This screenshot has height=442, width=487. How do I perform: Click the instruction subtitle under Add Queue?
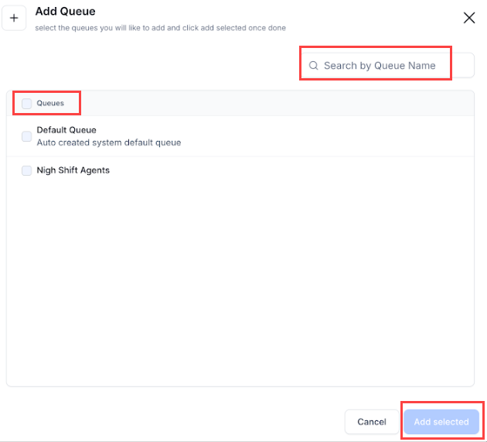pyautogui.click(x=160, y=28)
